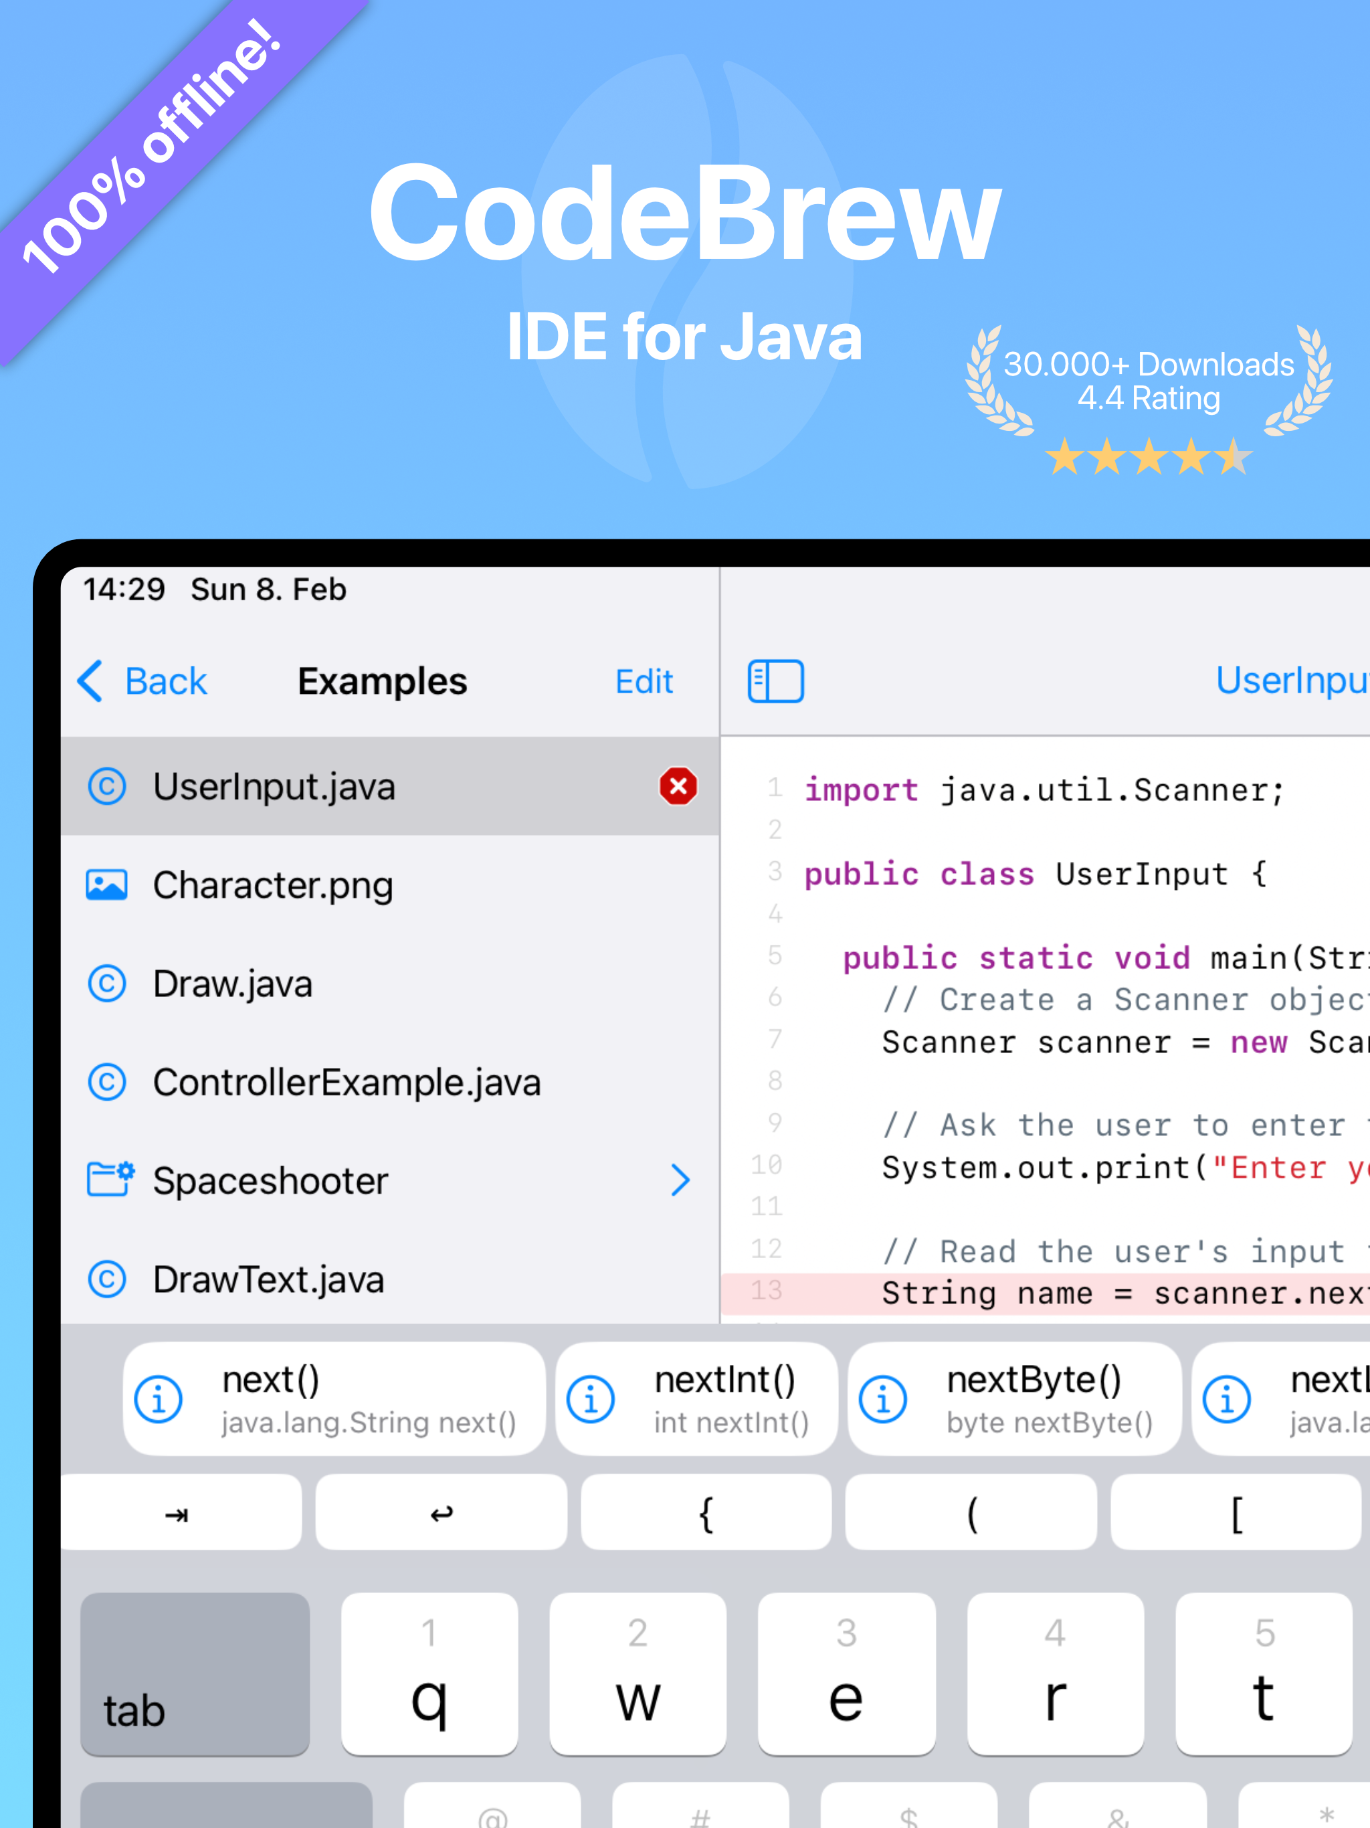Click the public static void main line
Viewport: 1370px width, 1828px height.
click(1106, 957)
